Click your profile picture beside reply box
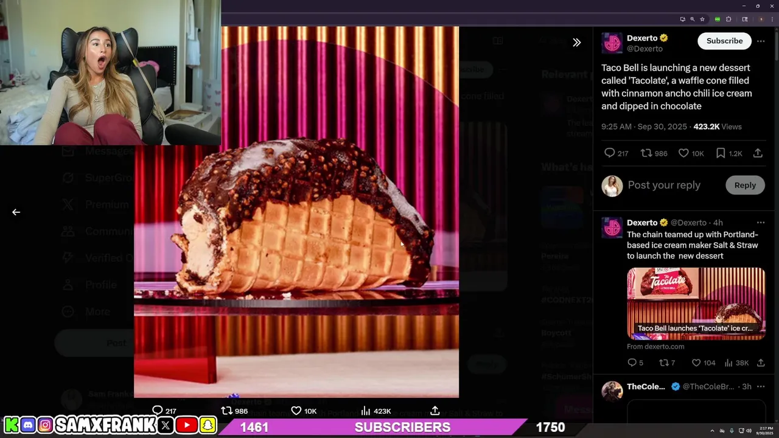Screen dimensions: 779x438 pos(612,186)
